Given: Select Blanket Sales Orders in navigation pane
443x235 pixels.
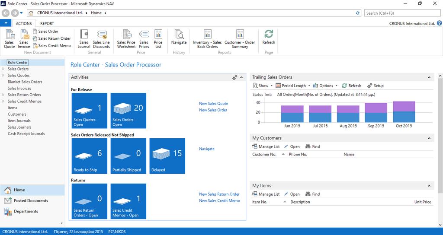Looking at the screenshot, I should (x=25, y=82).
